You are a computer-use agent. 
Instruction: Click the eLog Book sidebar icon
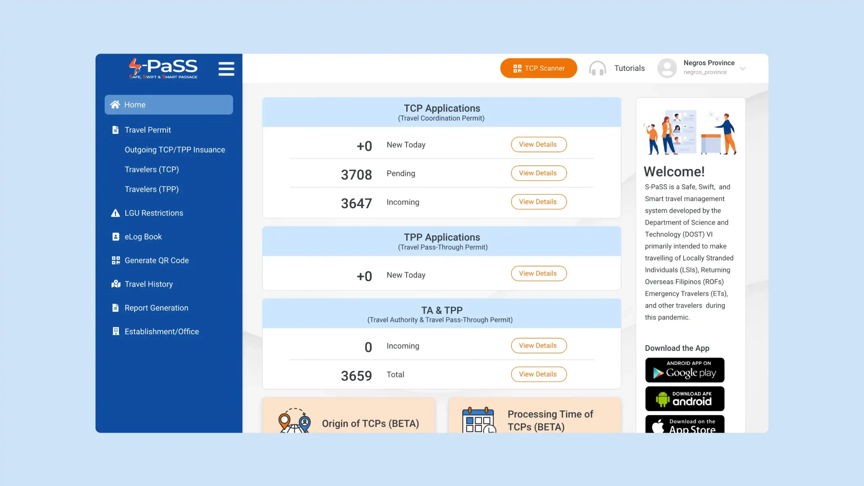(x=115, y=237)
